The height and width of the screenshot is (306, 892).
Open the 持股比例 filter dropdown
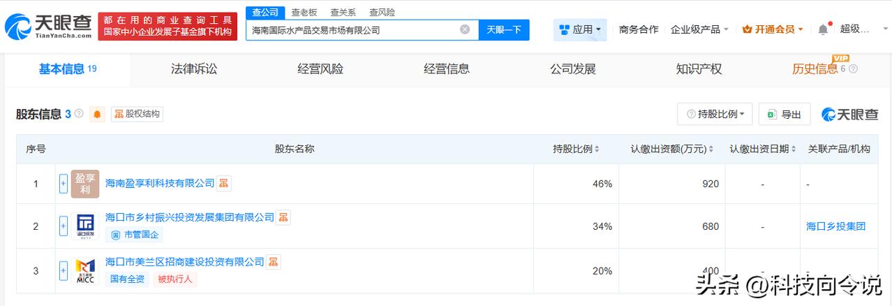pos(715,114)
